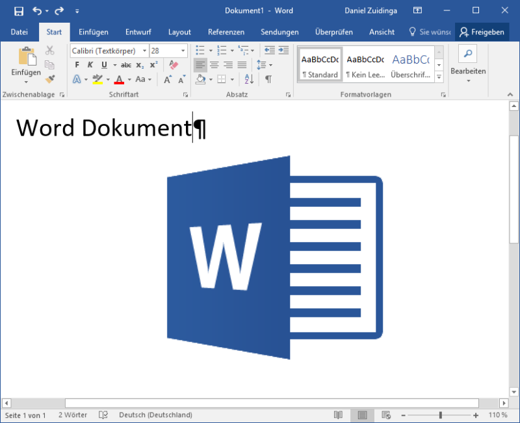Viewport: 520px width, 423px height.
Task: Toggle bold formatting (F)
Action: point(77,65)
